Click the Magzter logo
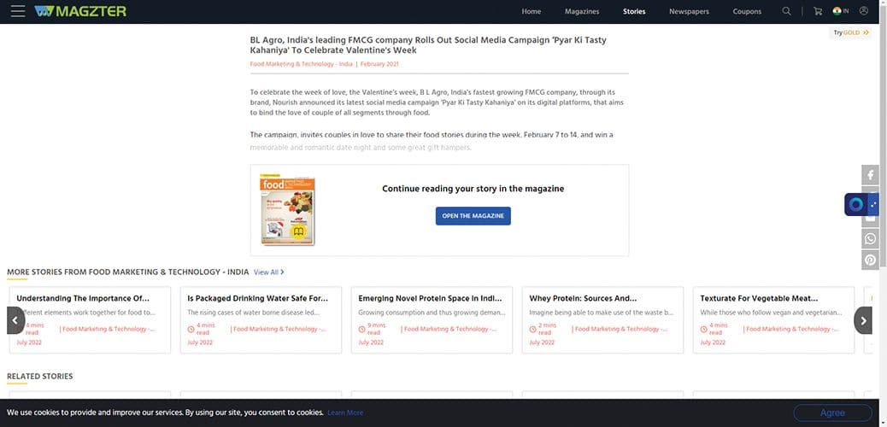887x427 pixels. (x=80, y=11)
